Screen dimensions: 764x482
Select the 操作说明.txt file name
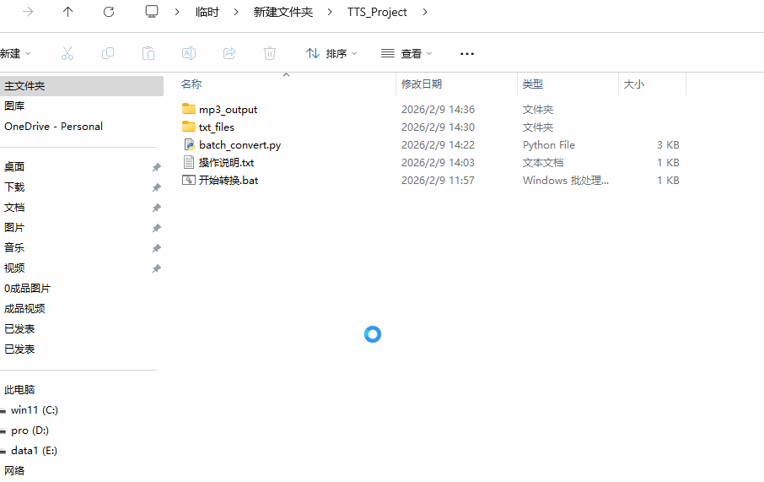click(x=226, y=162)
